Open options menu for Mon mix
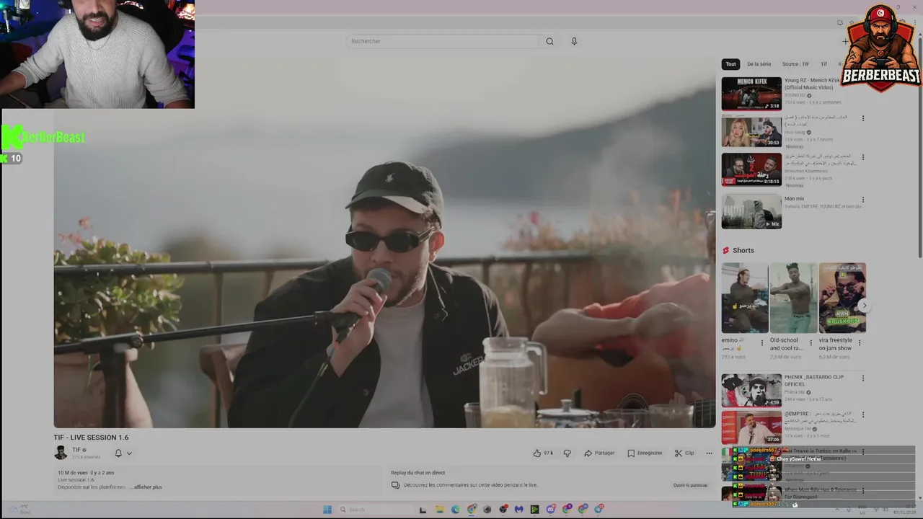 [863, 200]
